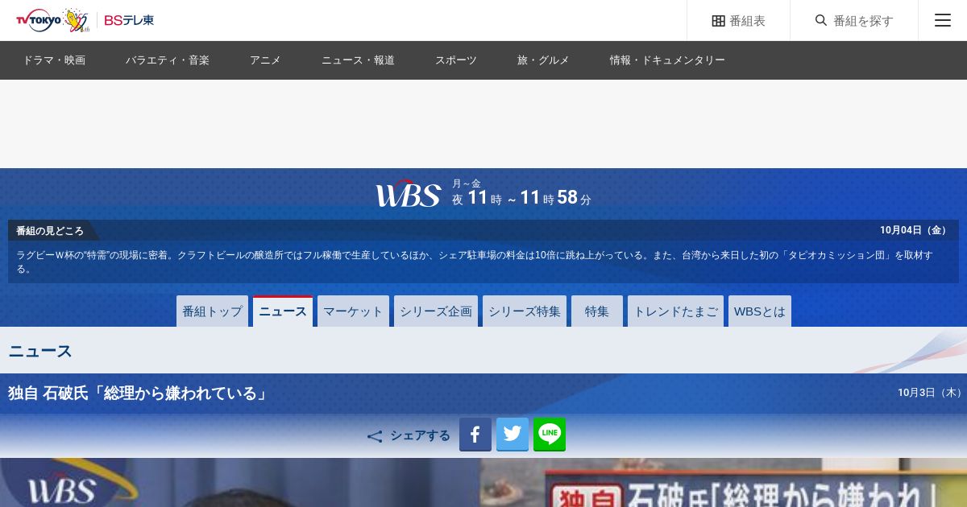Switch to マーケット tab
Image resolution: width=967 pixels, height=507 pixels.
point(353,311)
